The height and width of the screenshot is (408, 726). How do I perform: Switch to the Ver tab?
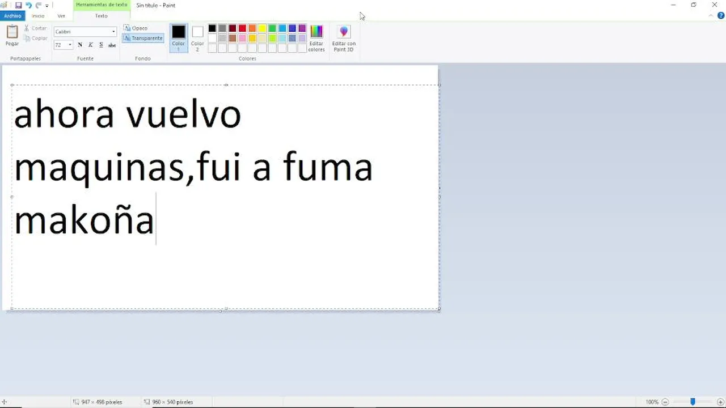click(x=61, y=16)
